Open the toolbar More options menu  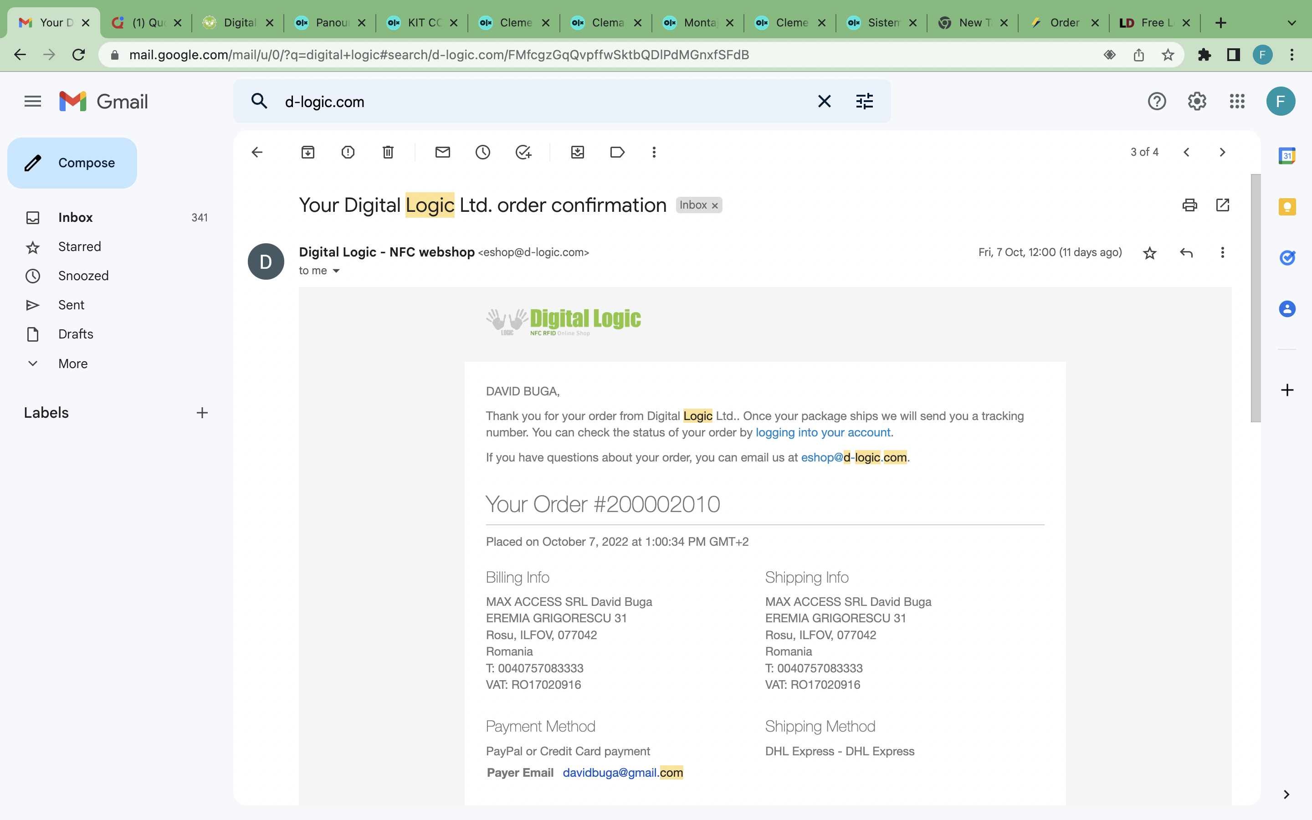[x=654, y=153]
